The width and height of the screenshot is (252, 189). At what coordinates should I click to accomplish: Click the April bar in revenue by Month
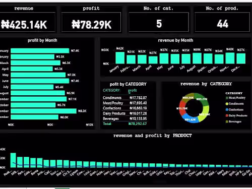pyautogui.click(x=153, y=60)
